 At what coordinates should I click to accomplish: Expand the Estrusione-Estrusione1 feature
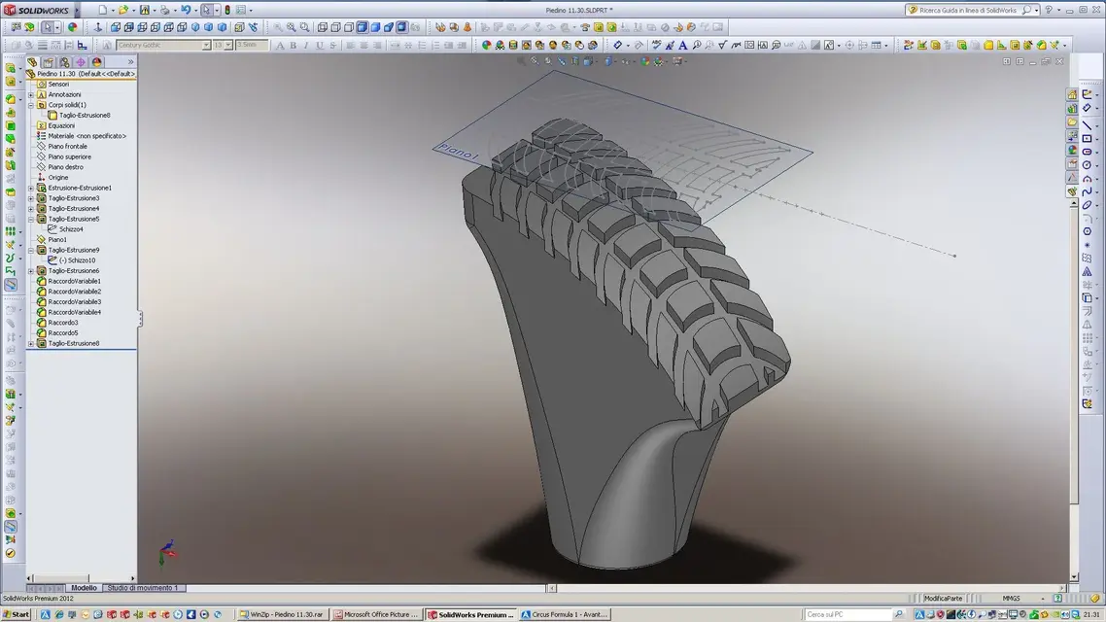click(x=31, y=189)
